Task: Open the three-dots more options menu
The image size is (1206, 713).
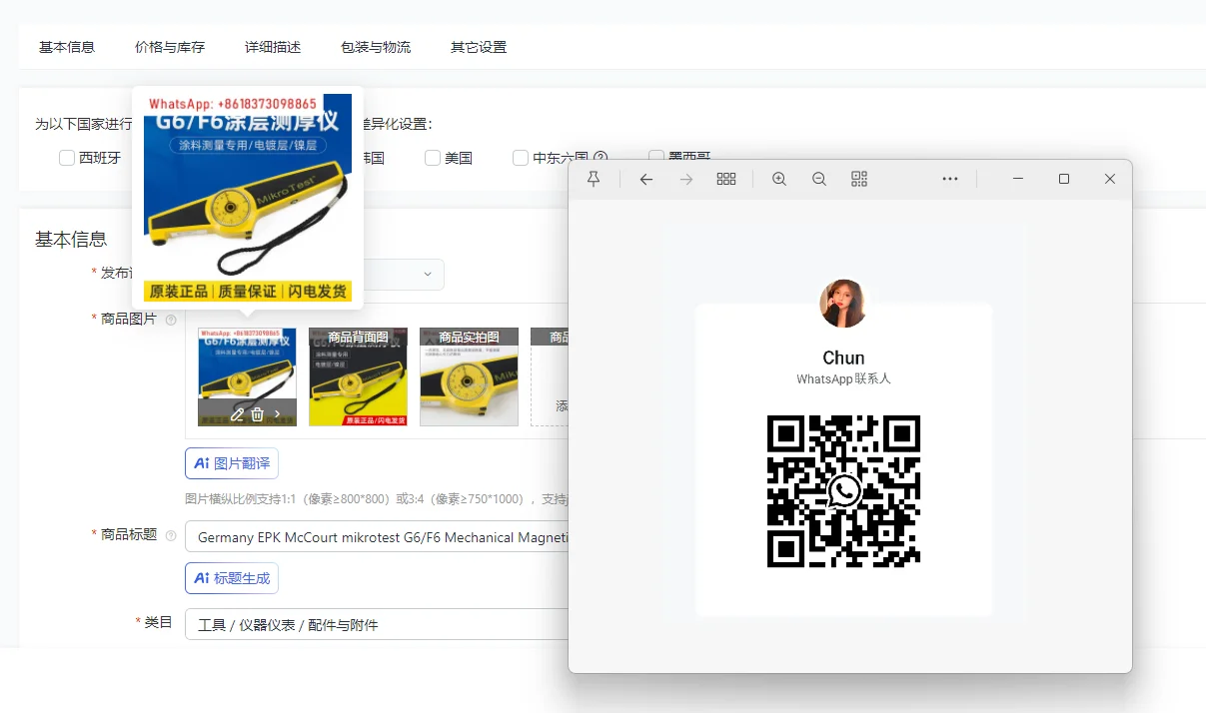Action: [950, 179]
